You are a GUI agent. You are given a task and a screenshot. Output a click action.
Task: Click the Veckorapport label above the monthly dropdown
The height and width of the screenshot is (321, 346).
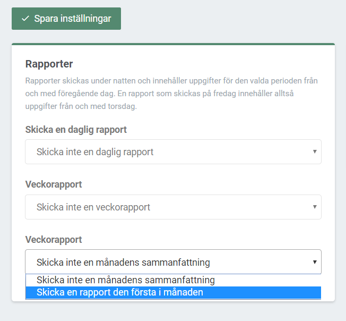[x=54, y=240]
